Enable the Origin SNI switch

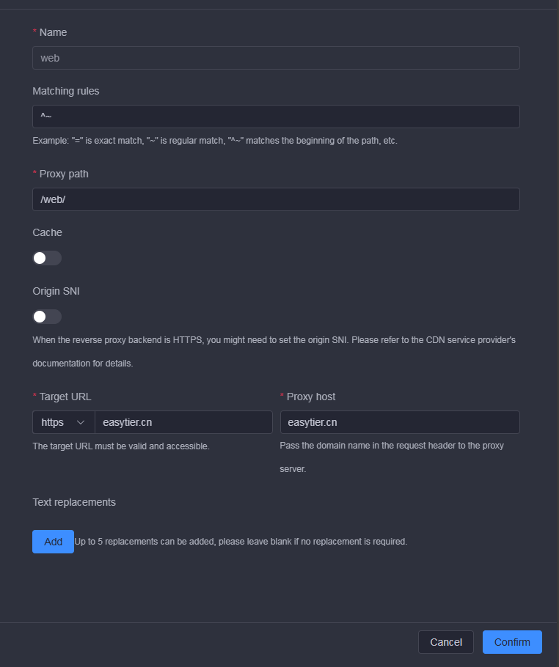pyautogui.click(x=47, y=317)
